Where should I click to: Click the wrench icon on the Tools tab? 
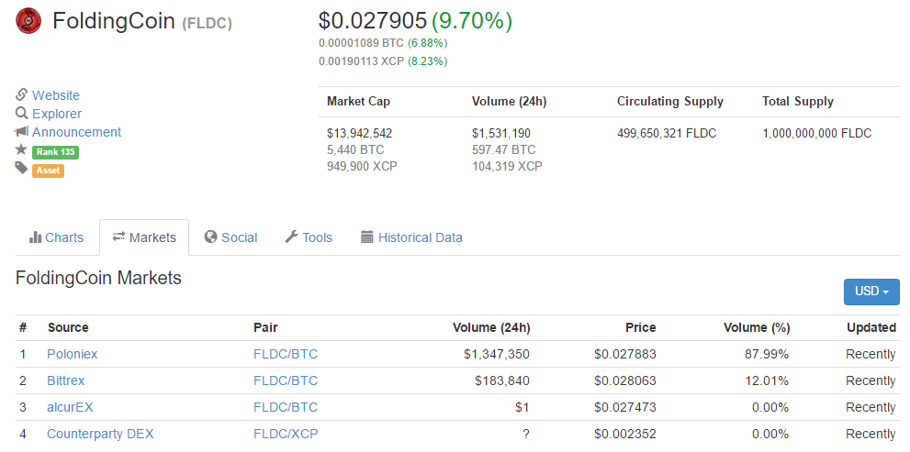[291, 237]
